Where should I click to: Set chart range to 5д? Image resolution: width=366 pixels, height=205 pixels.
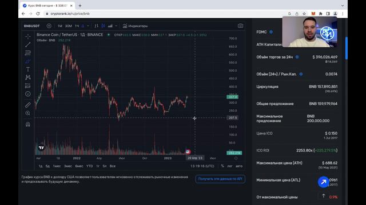pyautogui.click(x=47, y=166)
